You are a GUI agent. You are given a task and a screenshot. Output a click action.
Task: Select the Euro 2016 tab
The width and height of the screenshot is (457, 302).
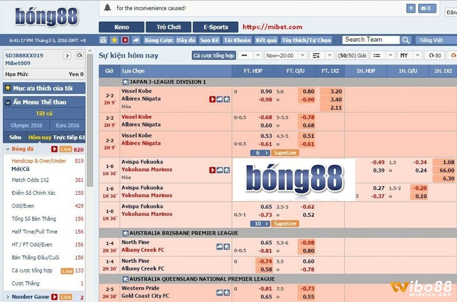[67, 125]
